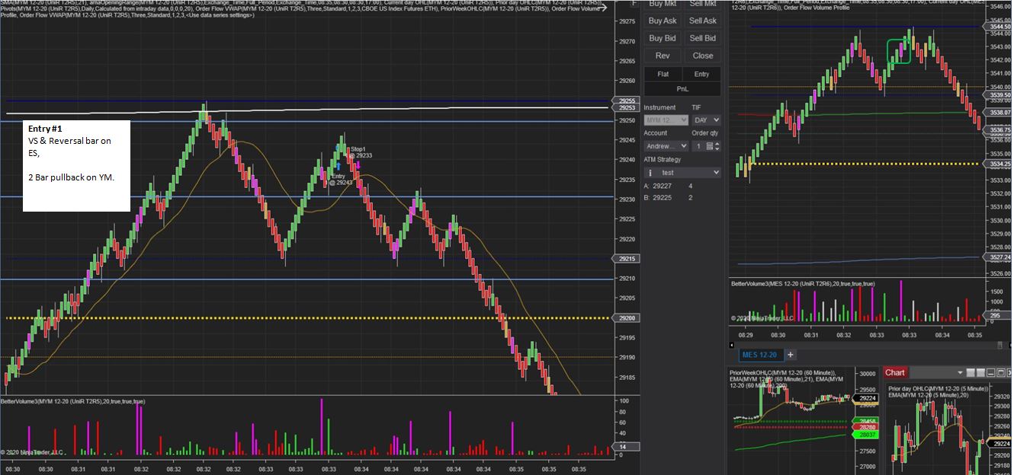Click ATM Strategy label
1014x475 pixels.
coord(663,159)
